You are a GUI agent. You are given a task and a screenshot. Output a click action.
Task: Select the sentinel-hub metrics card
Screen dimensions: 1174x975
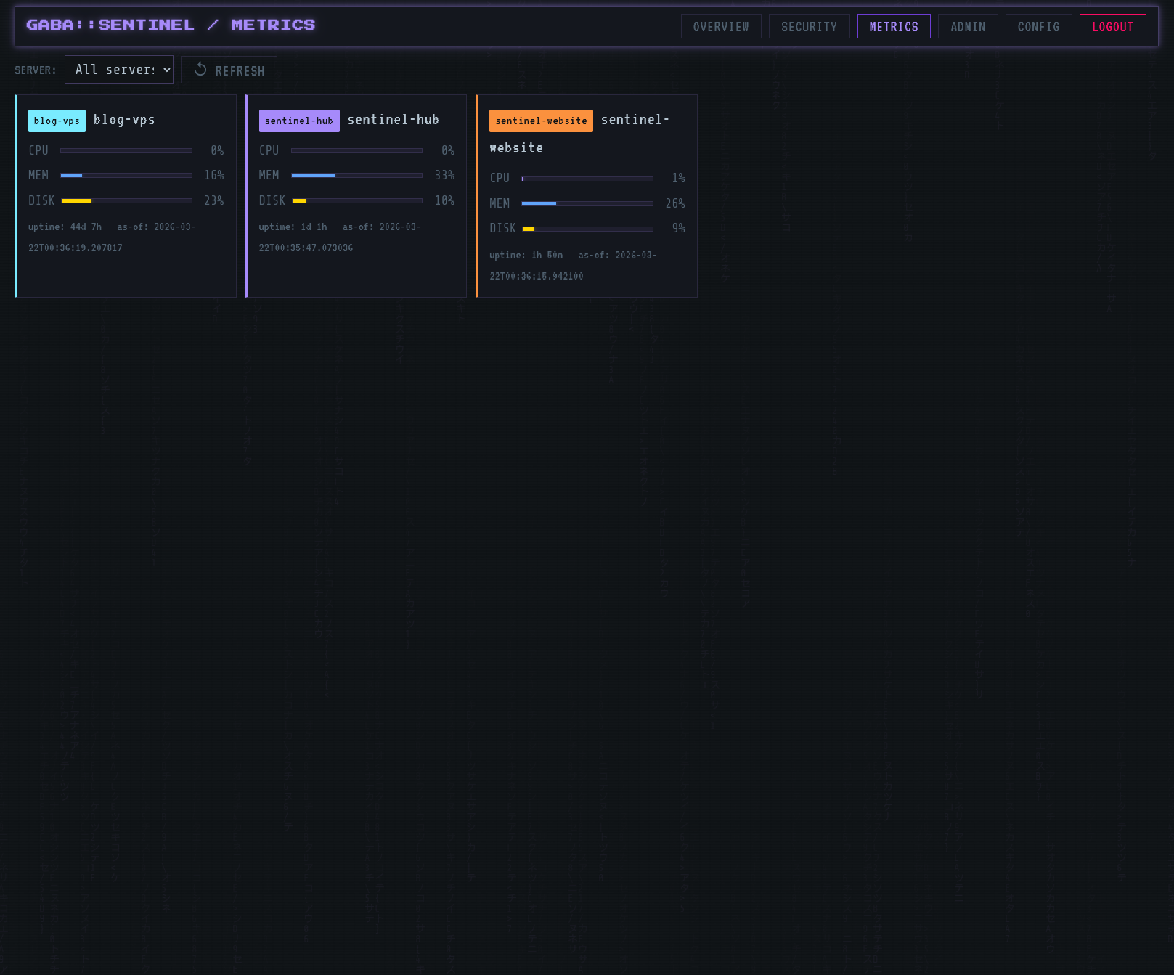(356, 196)
